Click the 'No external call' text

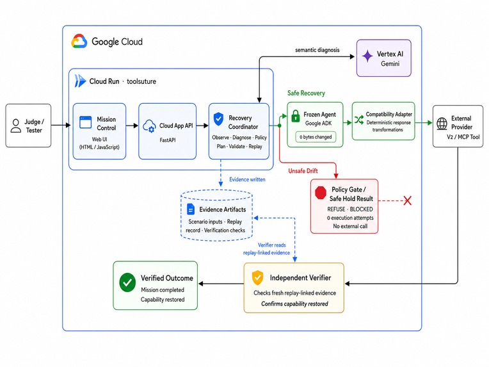point(350,226)
